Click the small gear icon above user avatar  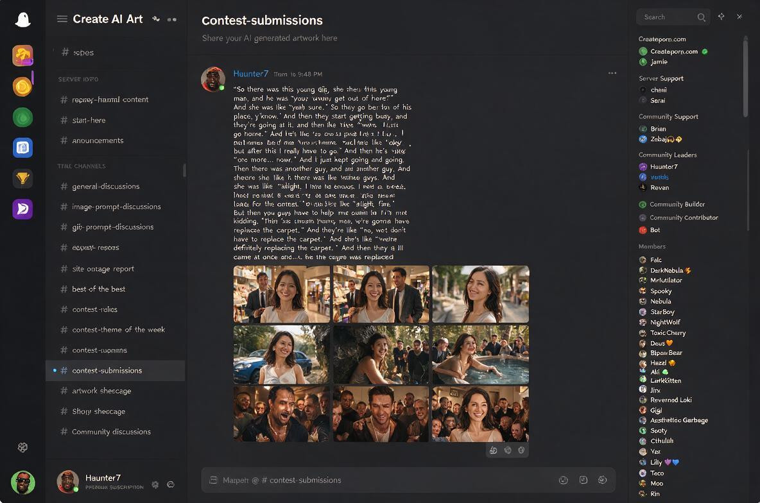pos(22,447)
